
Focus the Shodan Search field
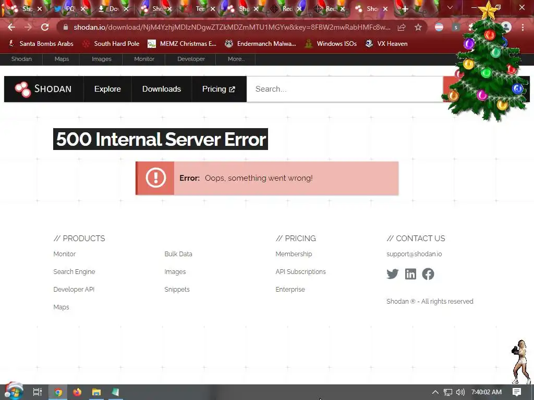(x=345, y=89)
